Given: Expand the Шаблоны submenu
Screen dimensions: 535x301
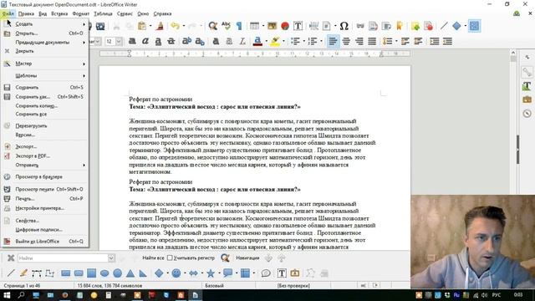Looking at the screenshot, I should 44,76.
